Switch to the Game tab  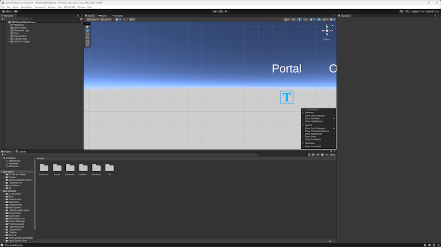click(x=102, y=16)
